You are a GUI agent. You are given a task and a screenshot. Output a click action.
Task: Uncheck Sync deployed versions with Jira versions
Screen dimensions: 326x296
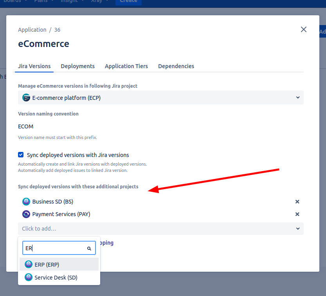tap(21, 155)
